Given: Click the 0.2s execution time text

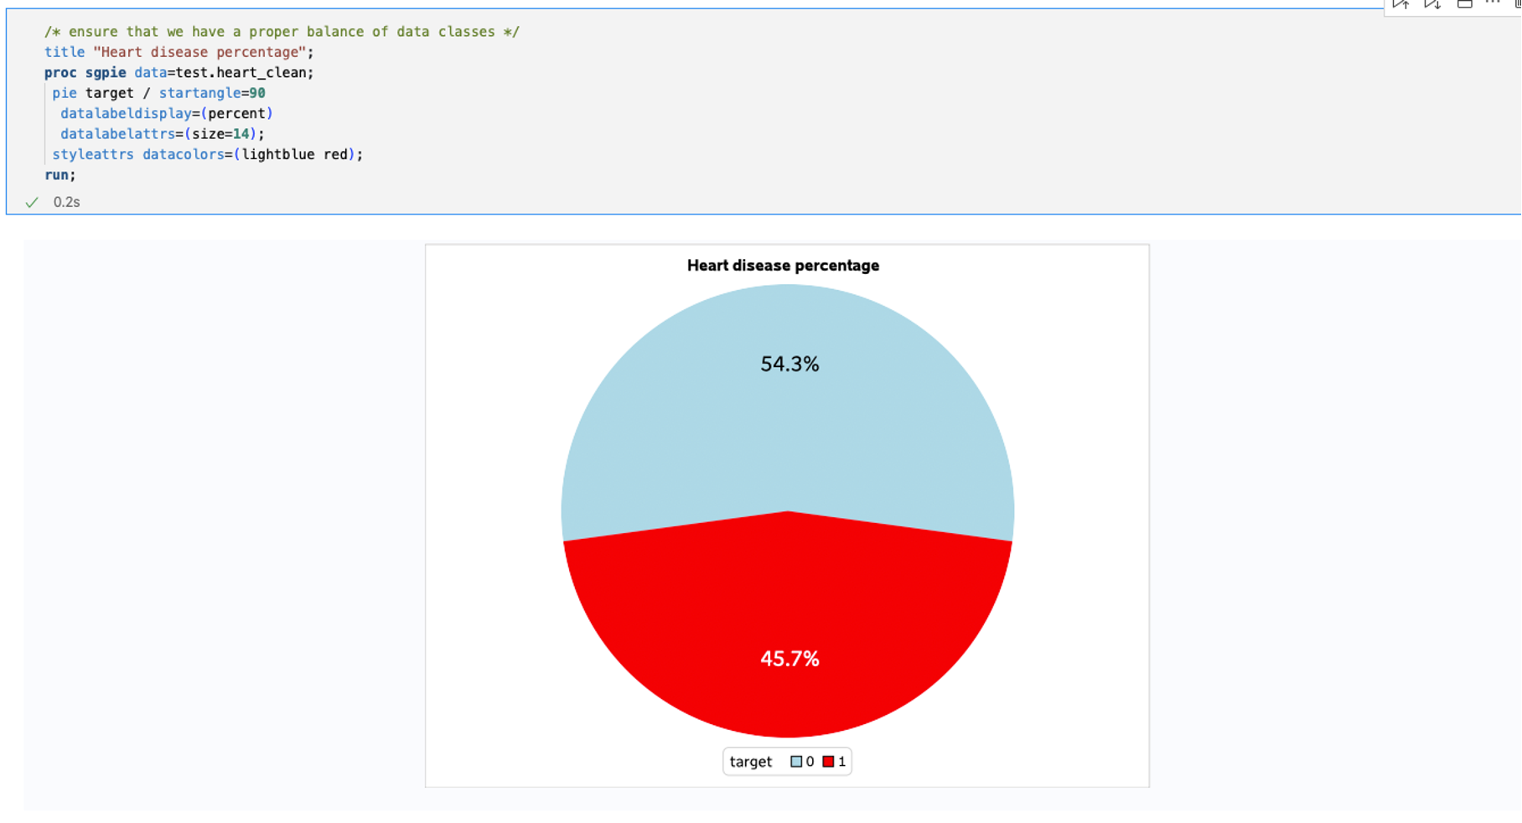Looking at the screenshot, I should tap(66, 202).
